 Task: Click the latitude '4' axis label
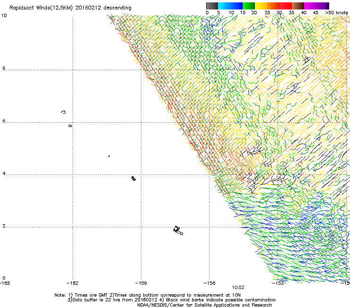pyautogui.click(x=4, y=173)
